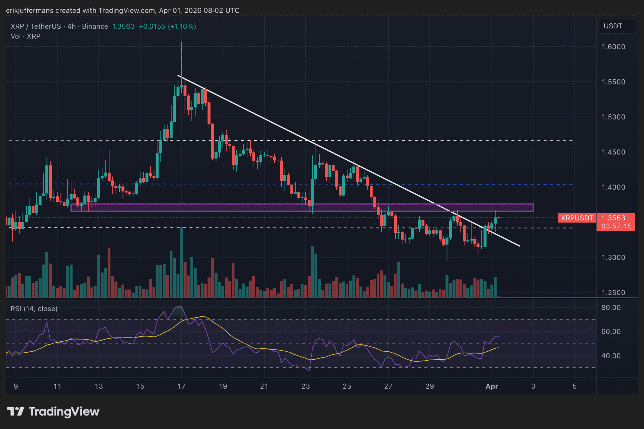Click the 80.00 RSI scale label
This screenshot has width=644, height=429.
[611, 308]
